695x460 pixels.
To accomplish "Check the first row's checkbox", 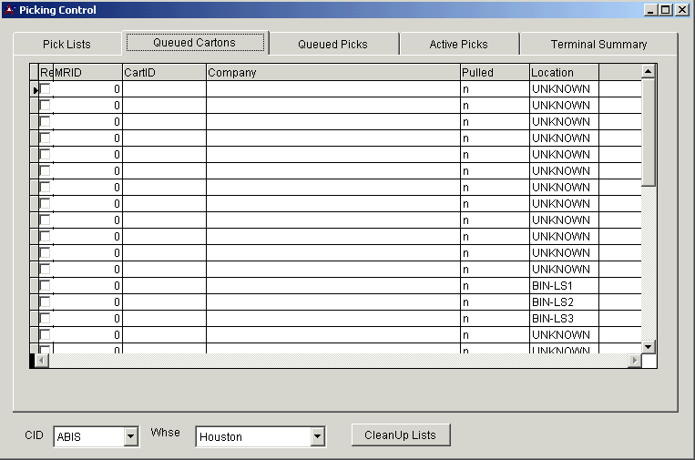I will tap(45, 89).
